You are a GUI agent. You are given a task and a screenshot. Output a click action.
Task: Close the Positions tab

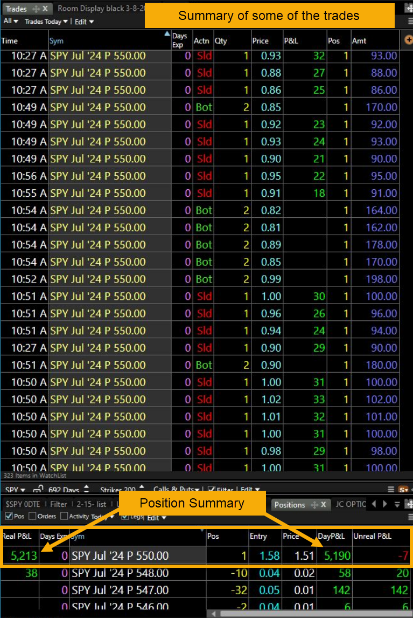point(323,505)
